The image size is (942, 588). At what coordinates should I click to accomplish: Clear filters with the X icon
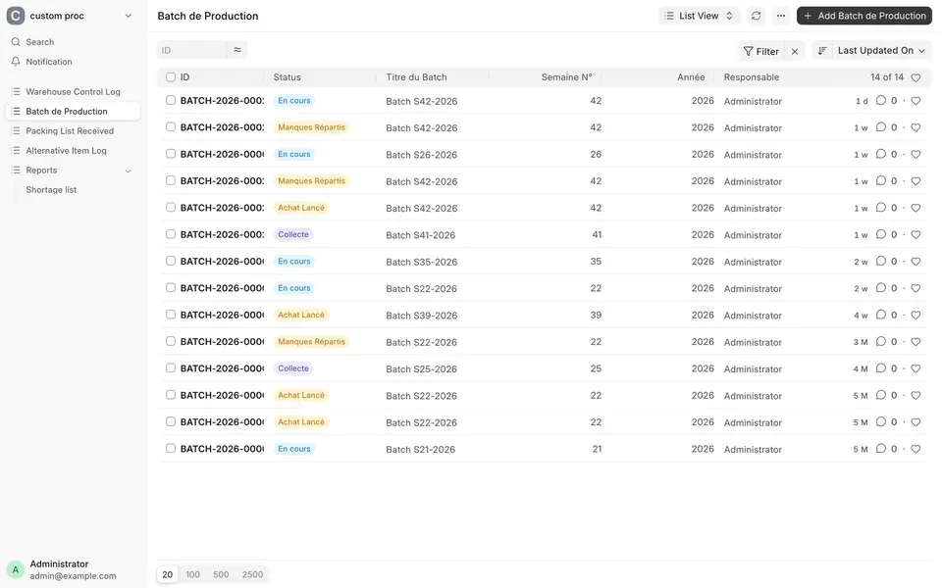pos(794,51)
